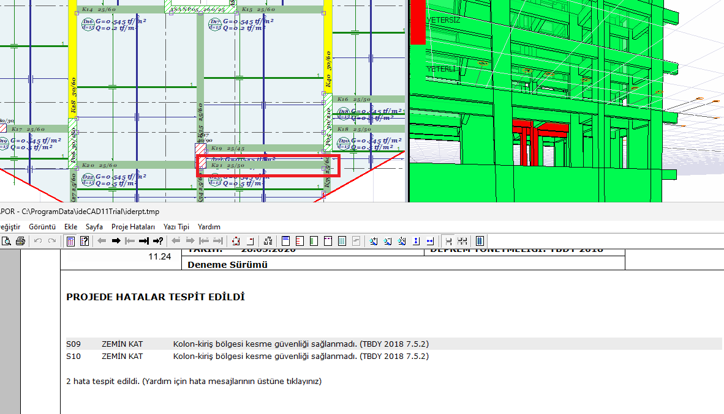Click the YETERLİ legend label in 3D view
Screen dimensions: 724x414
click(441, 69)
